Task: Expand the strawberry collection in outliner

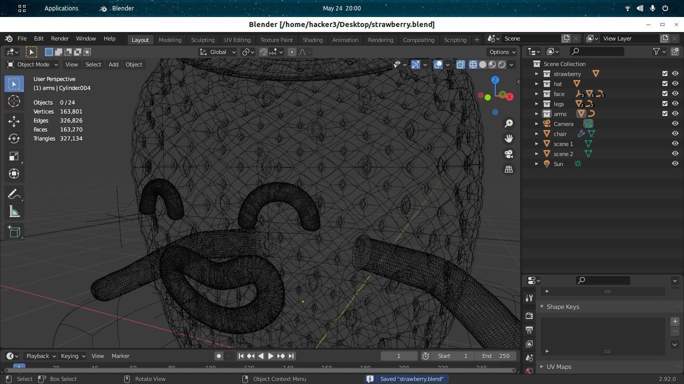Action: (536, 73)
